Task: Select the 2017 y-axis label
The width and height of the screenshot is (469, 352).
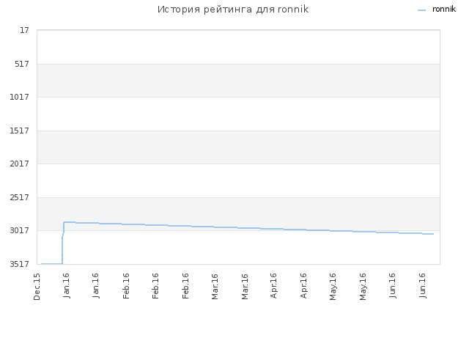Action: pos(20,164)
